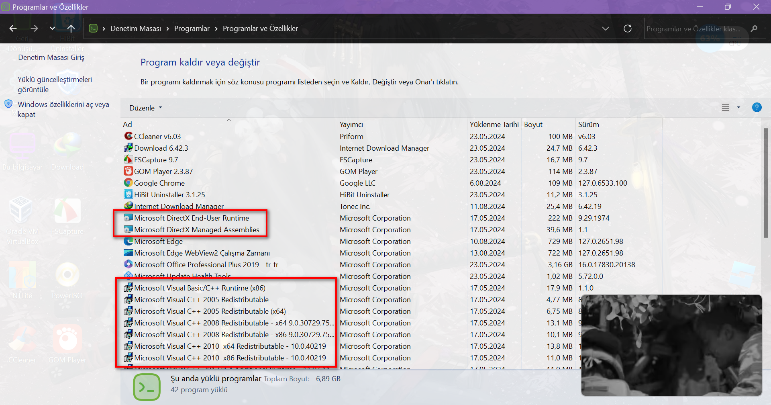This screenshot has width=771, height=405.
Task: Click shield icon beside Windows özelliklerini
Action: [8, 104]
